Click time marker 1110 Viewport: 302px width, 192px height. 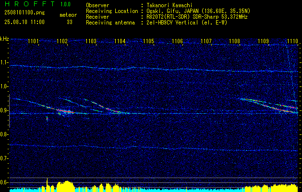[x=292, y=41]
